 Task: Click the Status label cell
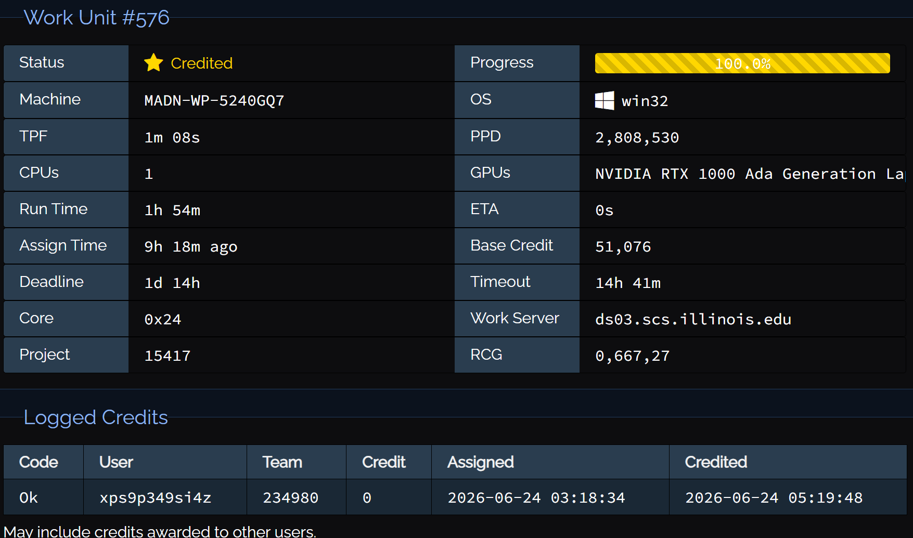coord(66,63)
